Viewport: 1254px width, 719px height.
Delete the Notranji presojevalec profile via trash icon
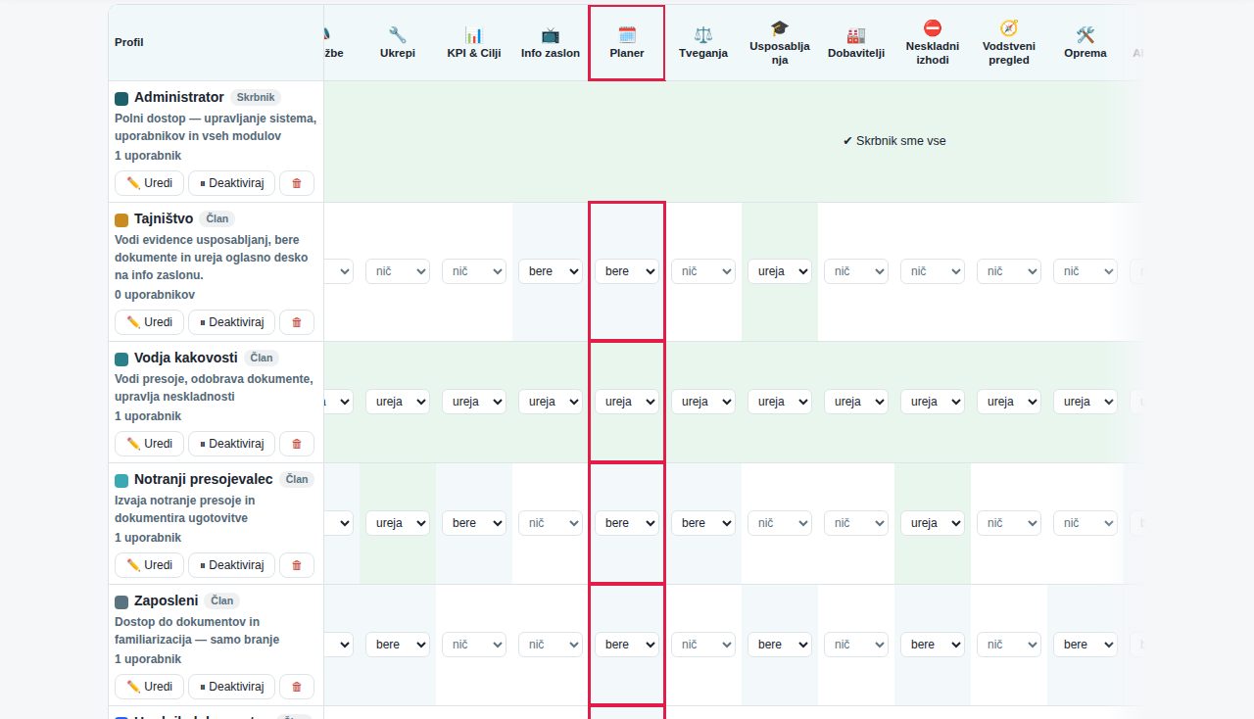pyautogui.click(x=297, y=565)
